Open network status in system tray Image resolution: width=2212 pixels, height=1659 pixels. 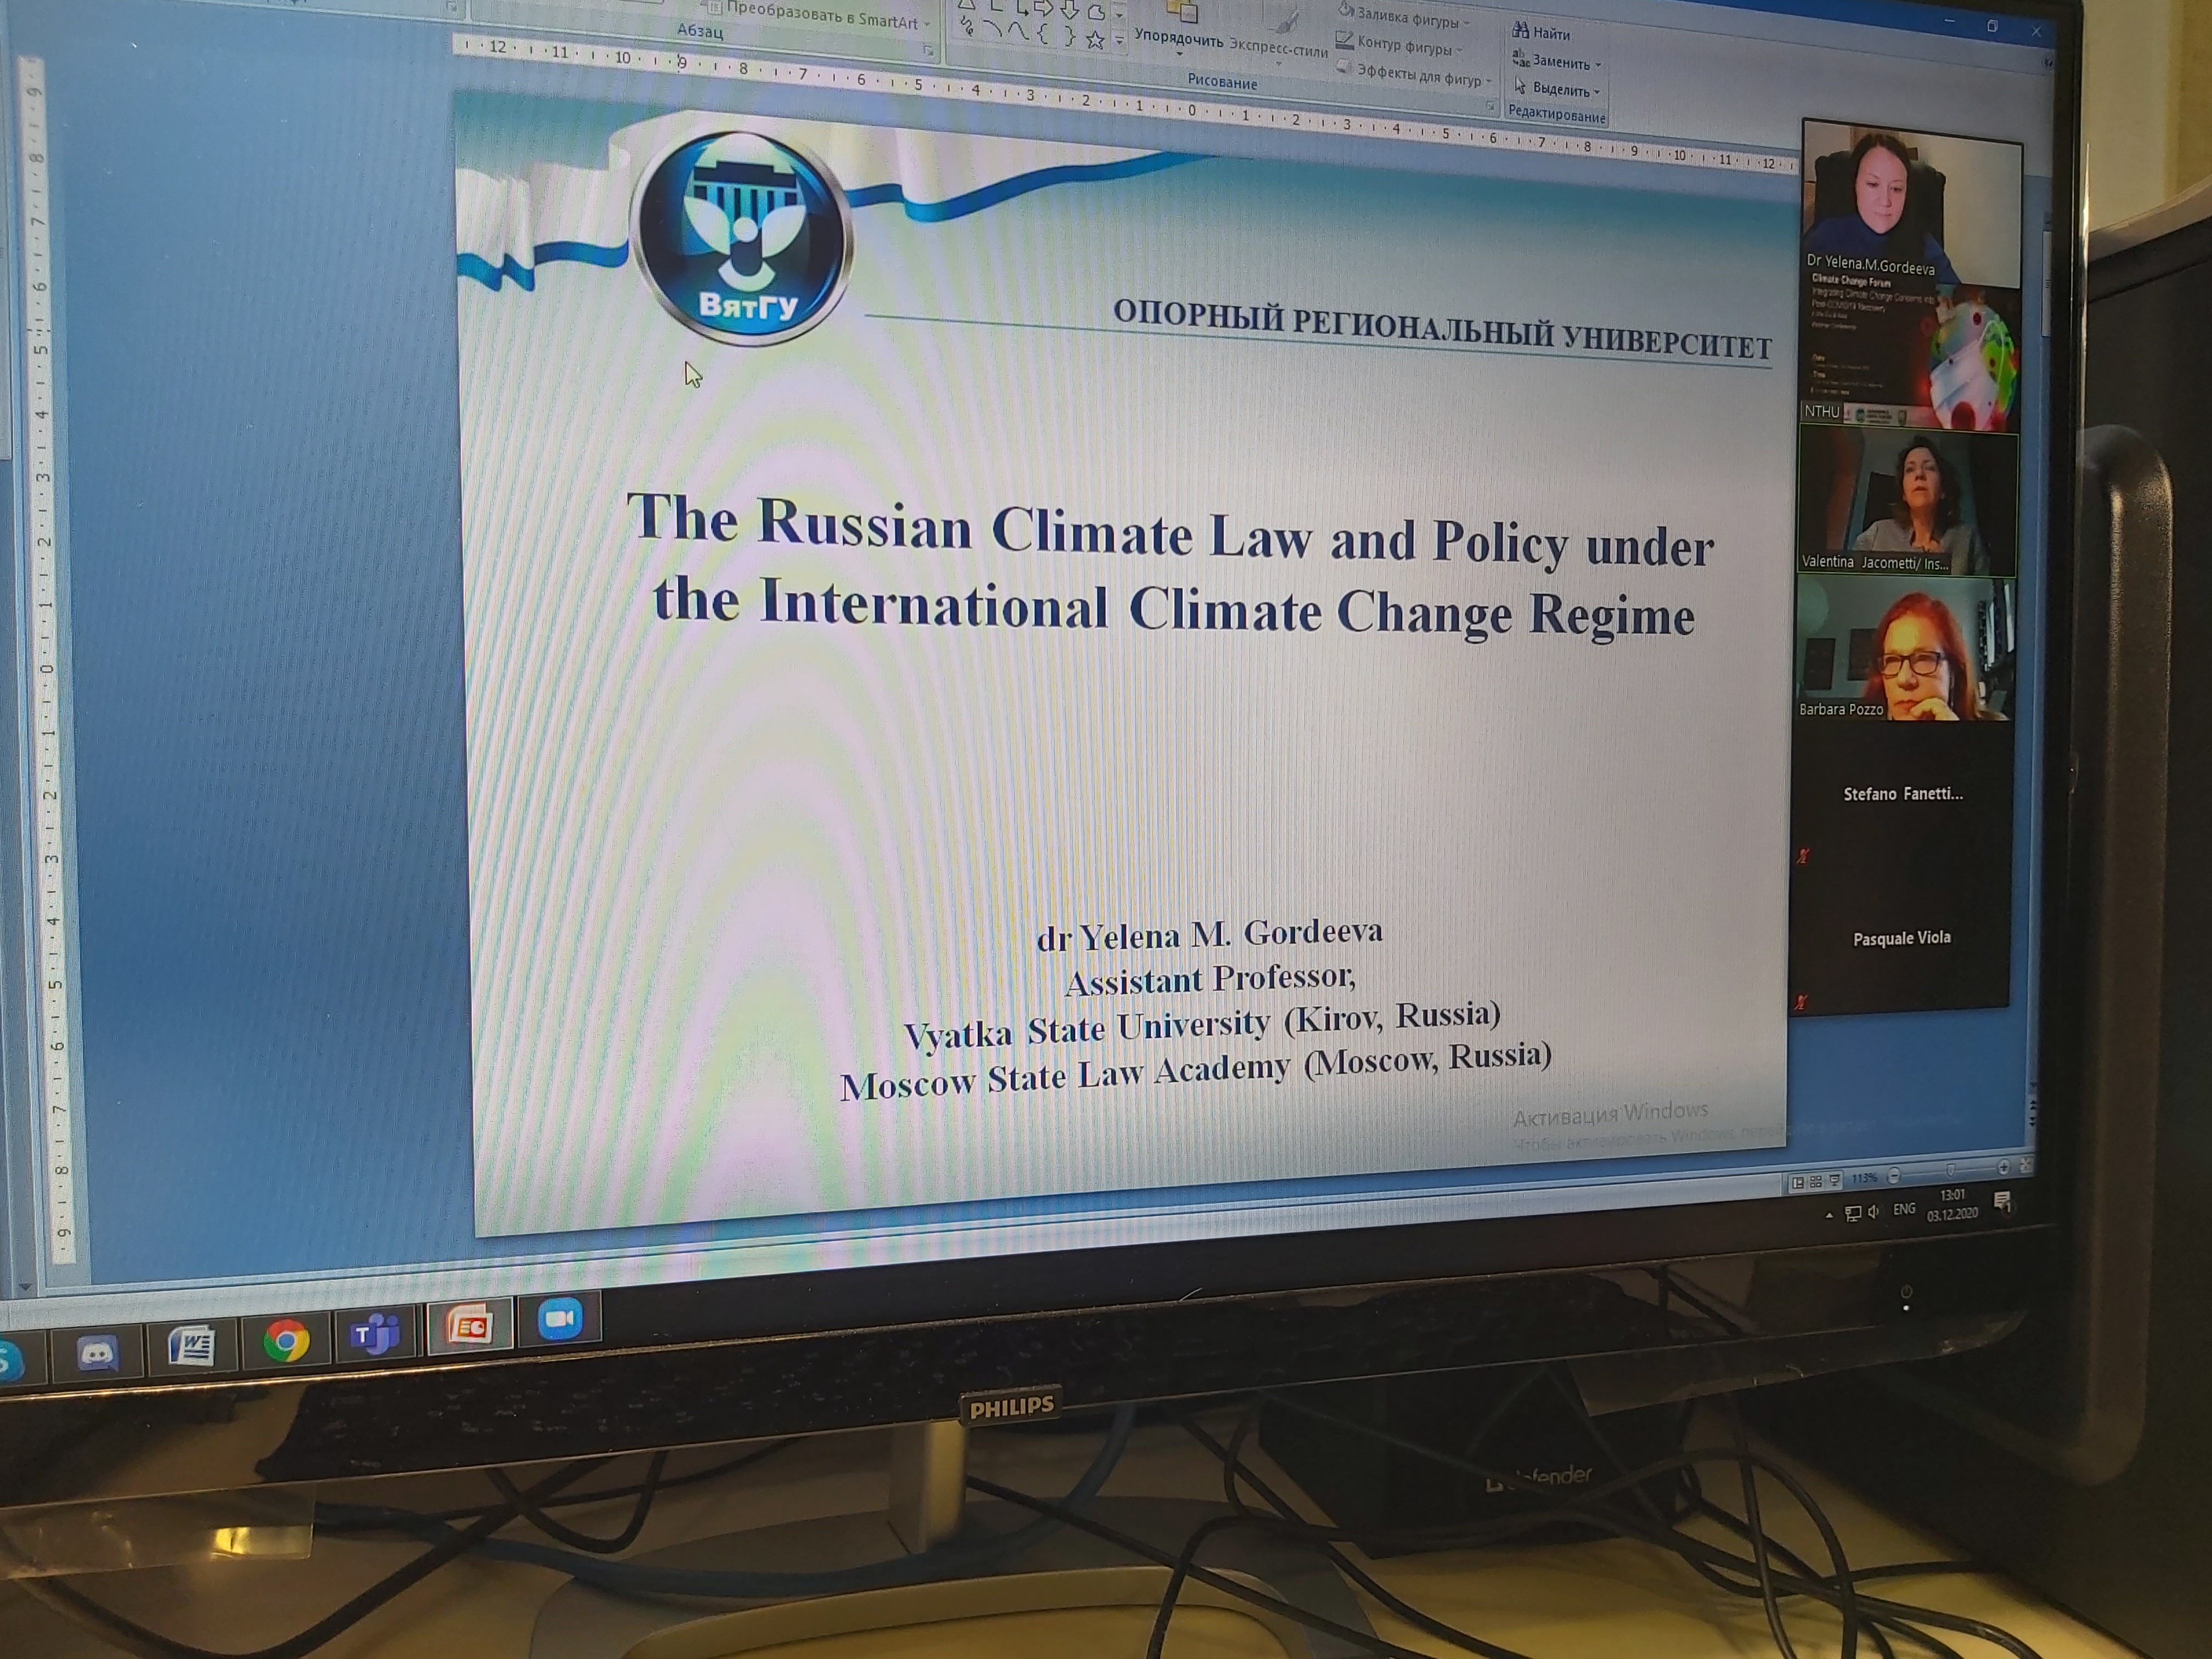coord(1853,1214)
